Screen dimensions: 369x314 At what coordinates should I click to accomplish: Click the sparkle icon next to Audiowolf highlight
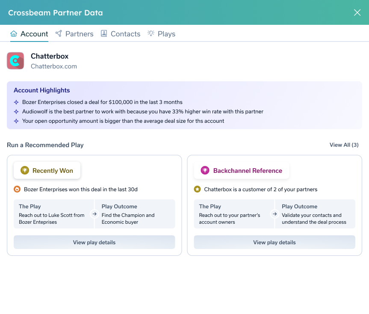coord(16,112)
